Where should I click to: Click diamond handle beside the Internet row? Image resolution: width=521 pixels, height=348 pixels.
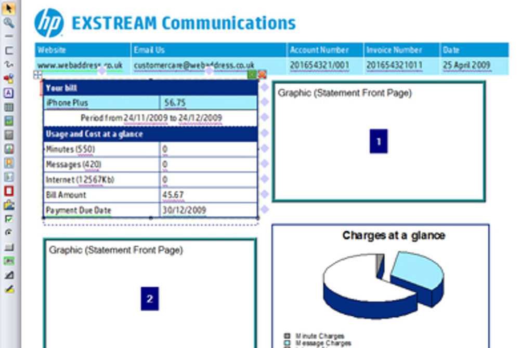pos(265,179)
